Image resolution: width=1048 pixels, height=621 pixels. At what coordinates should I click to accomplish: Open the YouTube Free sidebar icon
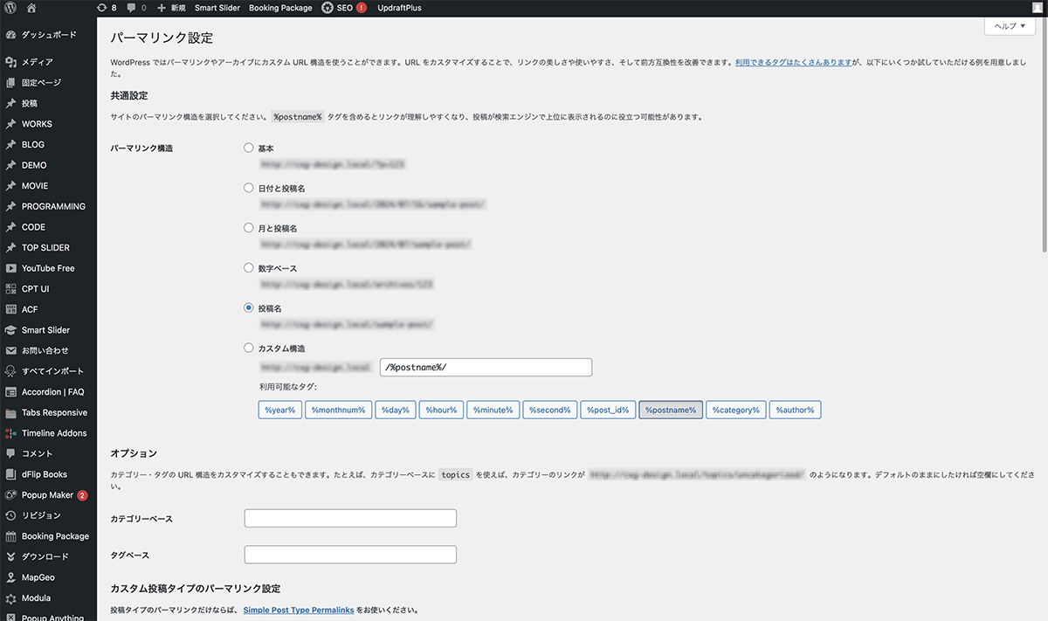point(11,268)
